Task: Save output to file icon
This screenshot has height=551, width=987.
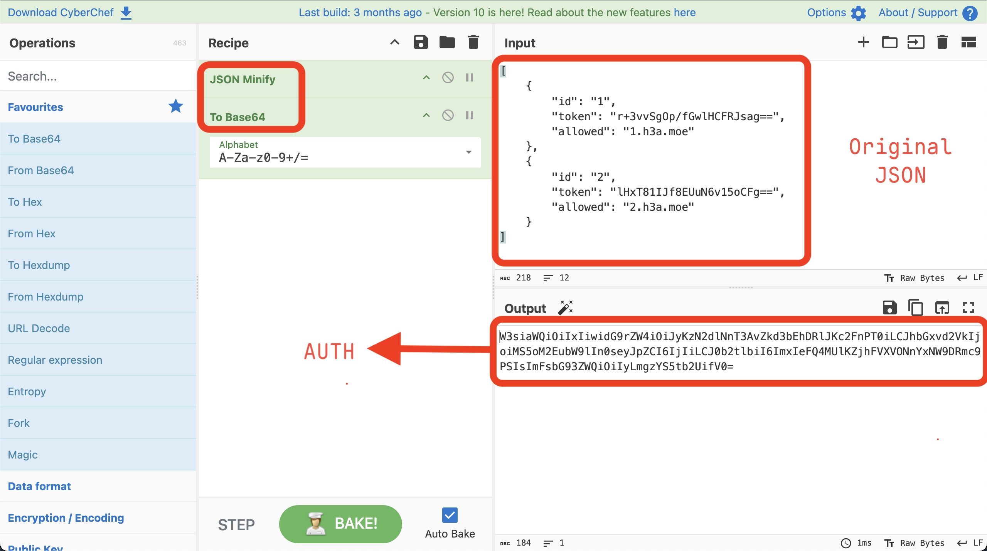Action: [x=889, y=308]
